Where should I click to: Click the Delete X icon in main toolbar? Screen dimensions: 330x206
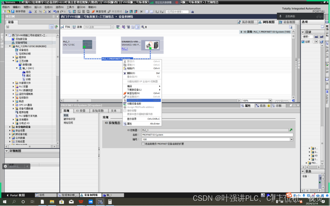tap(50, 12)
